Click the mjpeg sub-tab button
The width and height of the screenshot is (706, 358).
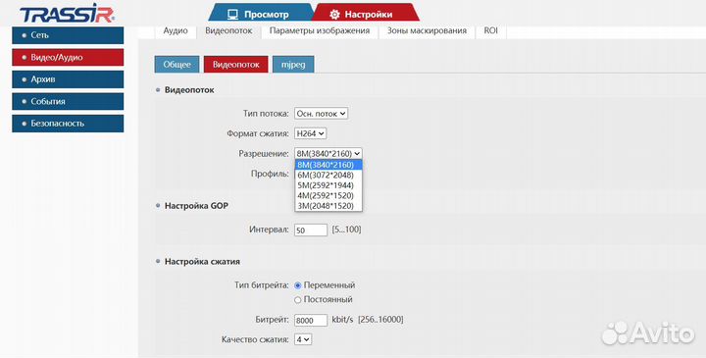[293, 65]
